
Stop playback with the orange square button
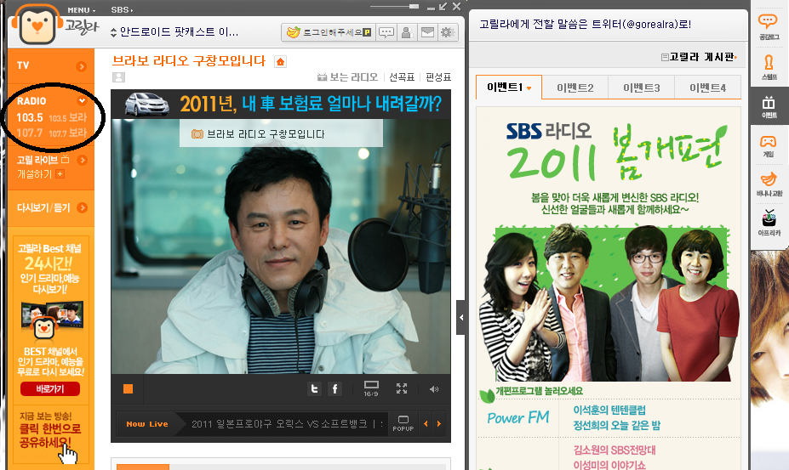[128, 389]
